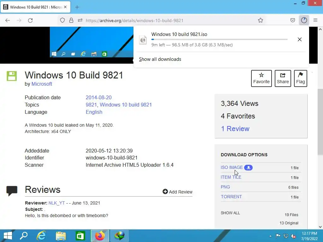The width and height of the screenshot is (323, 242).
Task: Open the taskbar clock showing 12:17 PM
Action: coord(309,236)
